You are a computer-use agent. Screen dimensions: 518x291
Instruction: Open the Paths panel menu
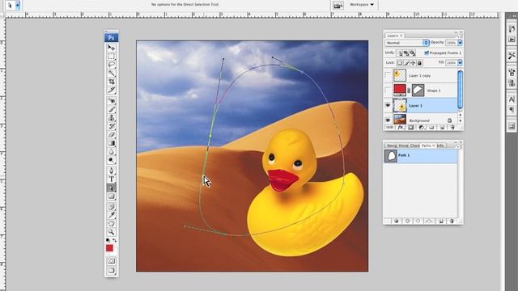(456, 145)
